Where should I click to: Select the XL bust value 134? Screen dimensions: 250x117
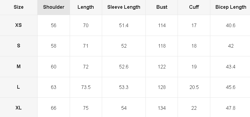coord(162,108)
